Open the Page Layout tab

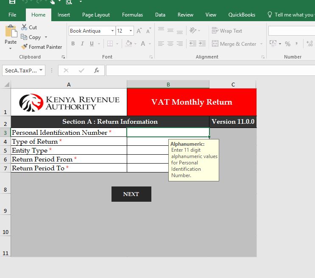pos(96,15)
